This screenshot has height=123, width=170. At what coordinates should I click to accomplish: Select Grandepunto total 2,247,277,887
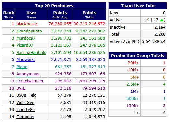[x=91, y=31]
